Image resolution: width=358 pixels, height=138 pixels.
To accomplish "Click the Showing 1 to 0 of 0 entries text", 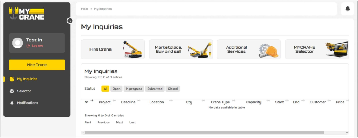I will (x=103, y=77).
